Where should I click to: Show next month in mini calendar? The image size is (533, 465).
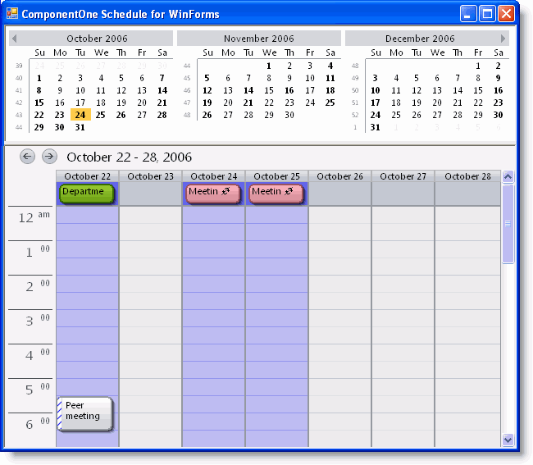(x=503, y=39)
